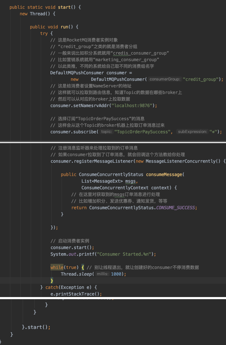Click the highlighted while keyword
Viewport: 226px width, 345px height.
[x=56, y=267]
